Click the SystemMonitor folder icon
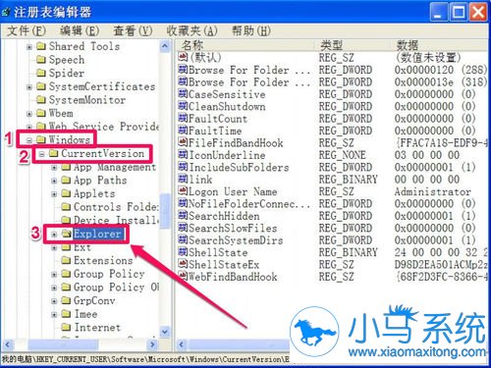The image size is (491, 368). pyautogui.click(x=41, y=100)
